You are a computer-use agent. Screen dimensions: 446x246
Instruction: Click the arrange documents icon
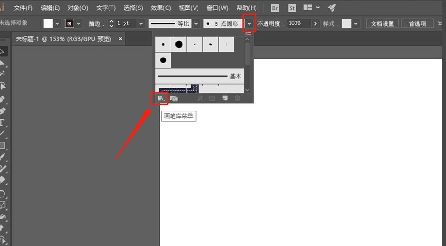pos(307,8)
